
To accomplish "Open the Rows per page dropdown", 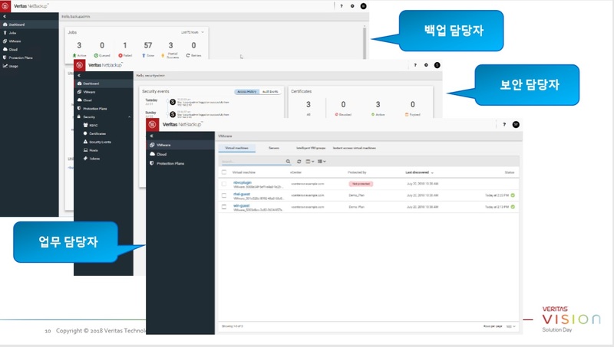I will coord(510,326).
